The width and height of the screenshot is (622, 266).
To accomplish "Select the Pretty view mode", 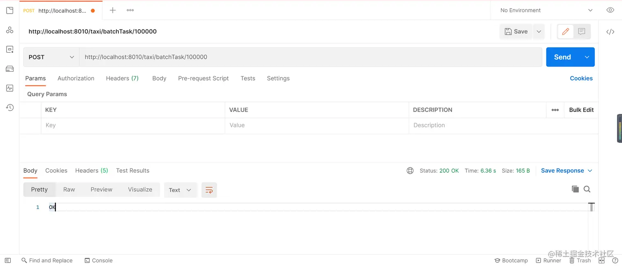I will click(39, 190).
